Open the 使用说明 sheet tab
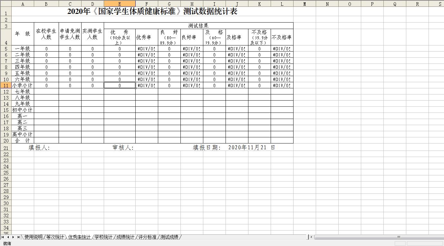Image resolution: width=444 pixels, height=246 pixels. click(33, 237)
